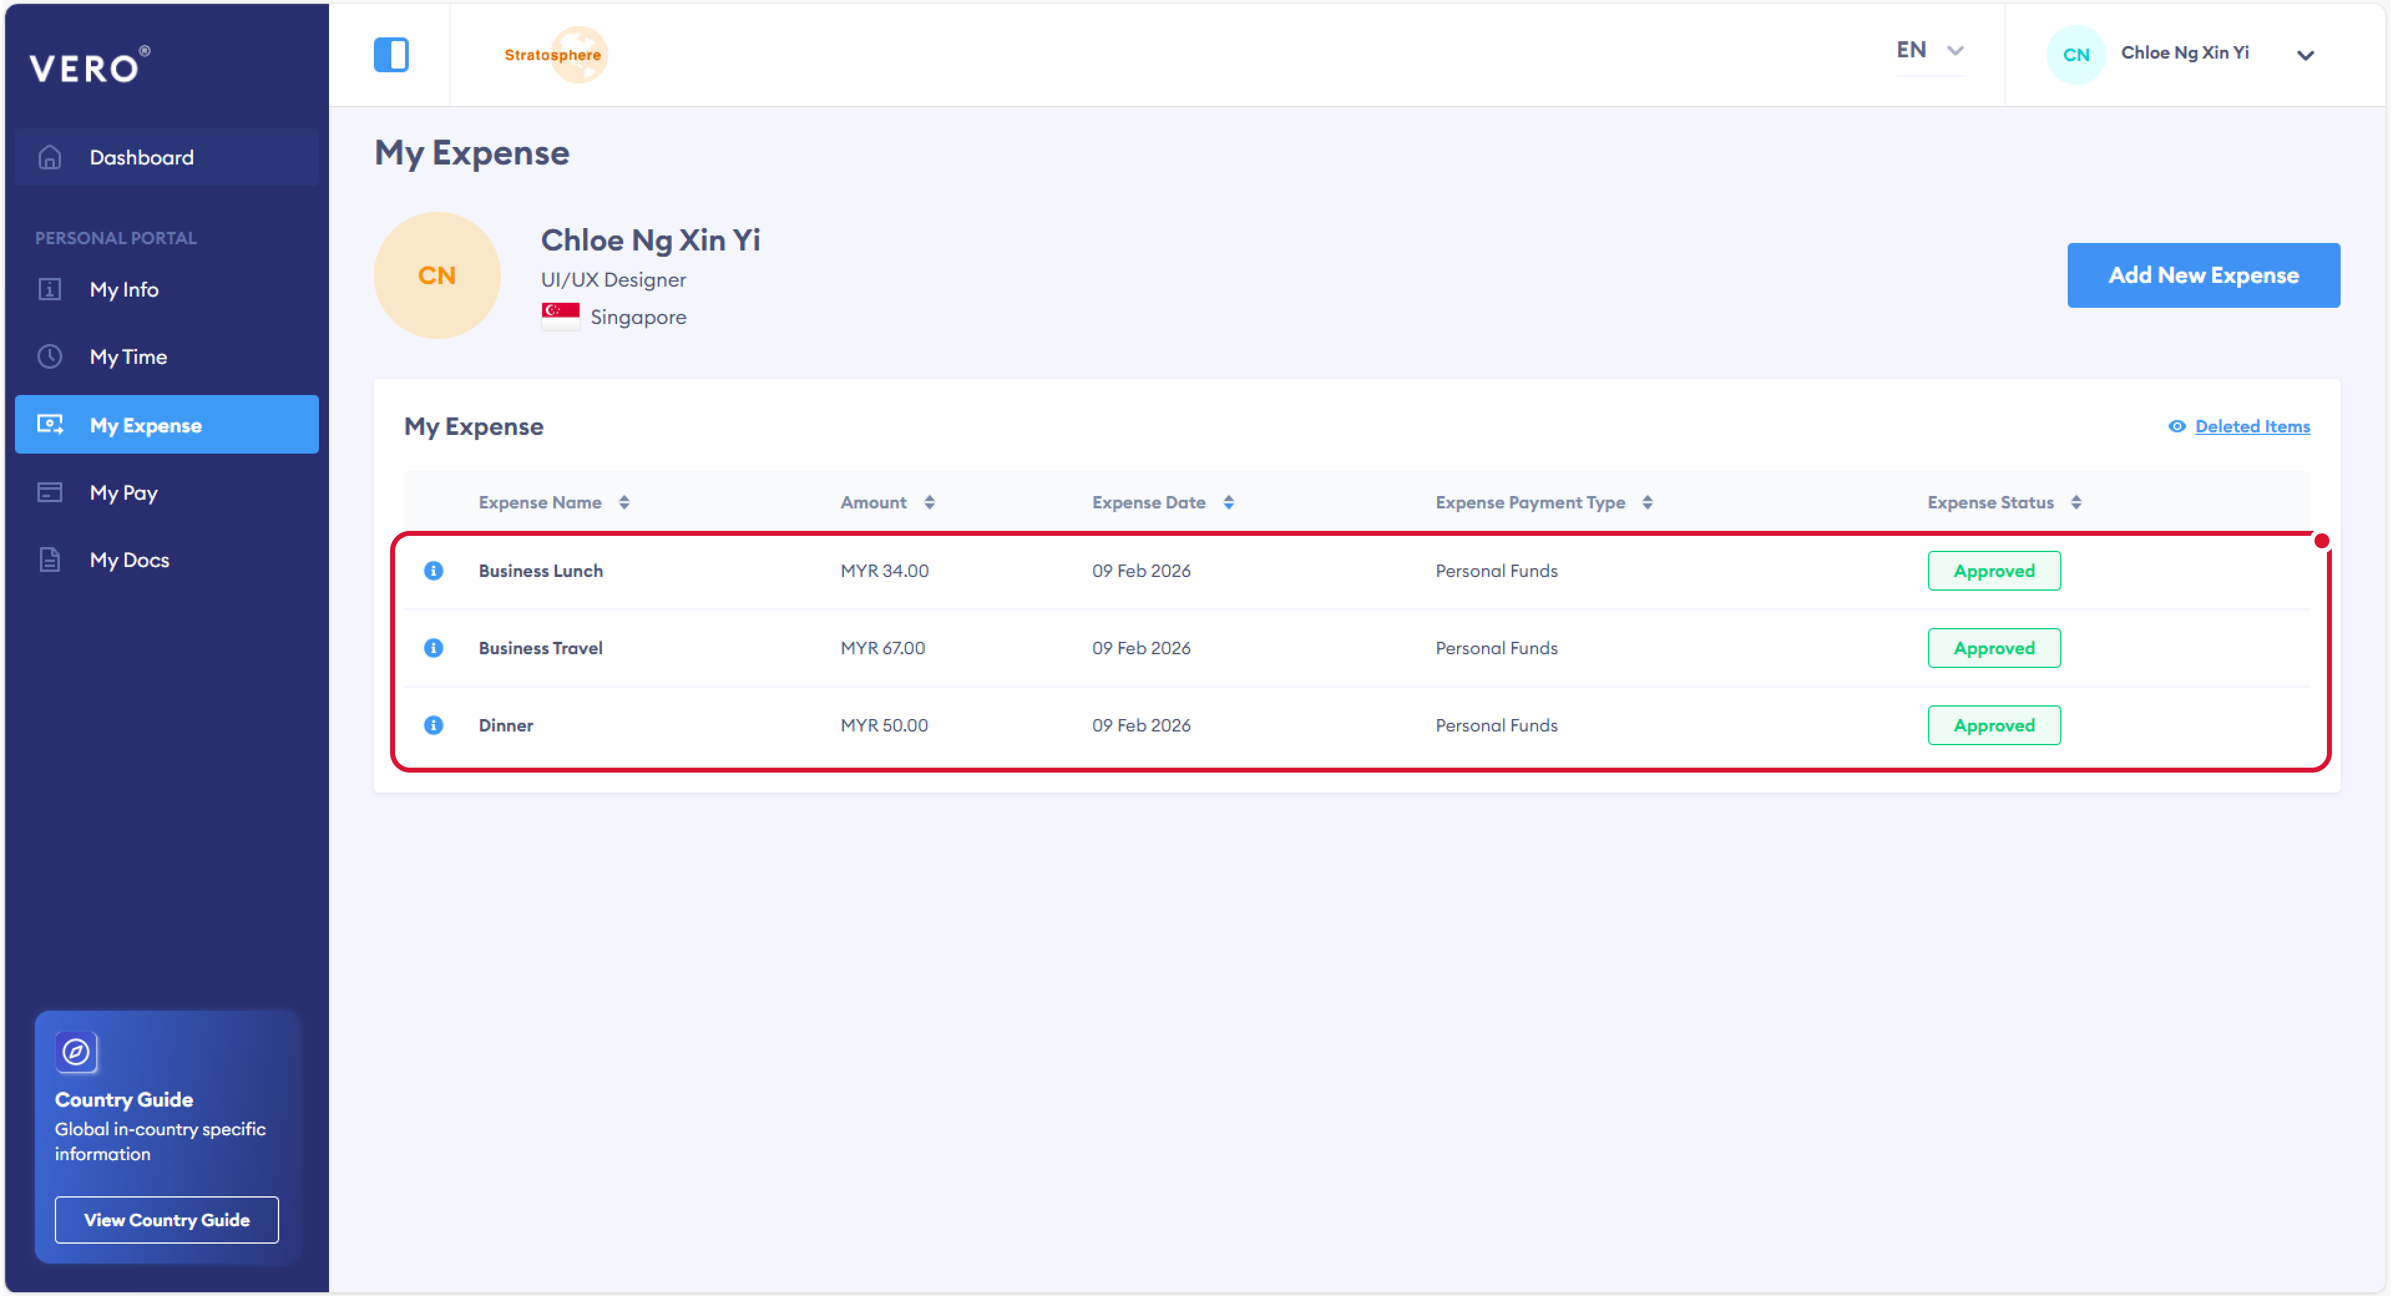Expand Chloe Ng Xin Yi user menu
This screenshot has width=2393, height=1296.
coord(2305,55)
